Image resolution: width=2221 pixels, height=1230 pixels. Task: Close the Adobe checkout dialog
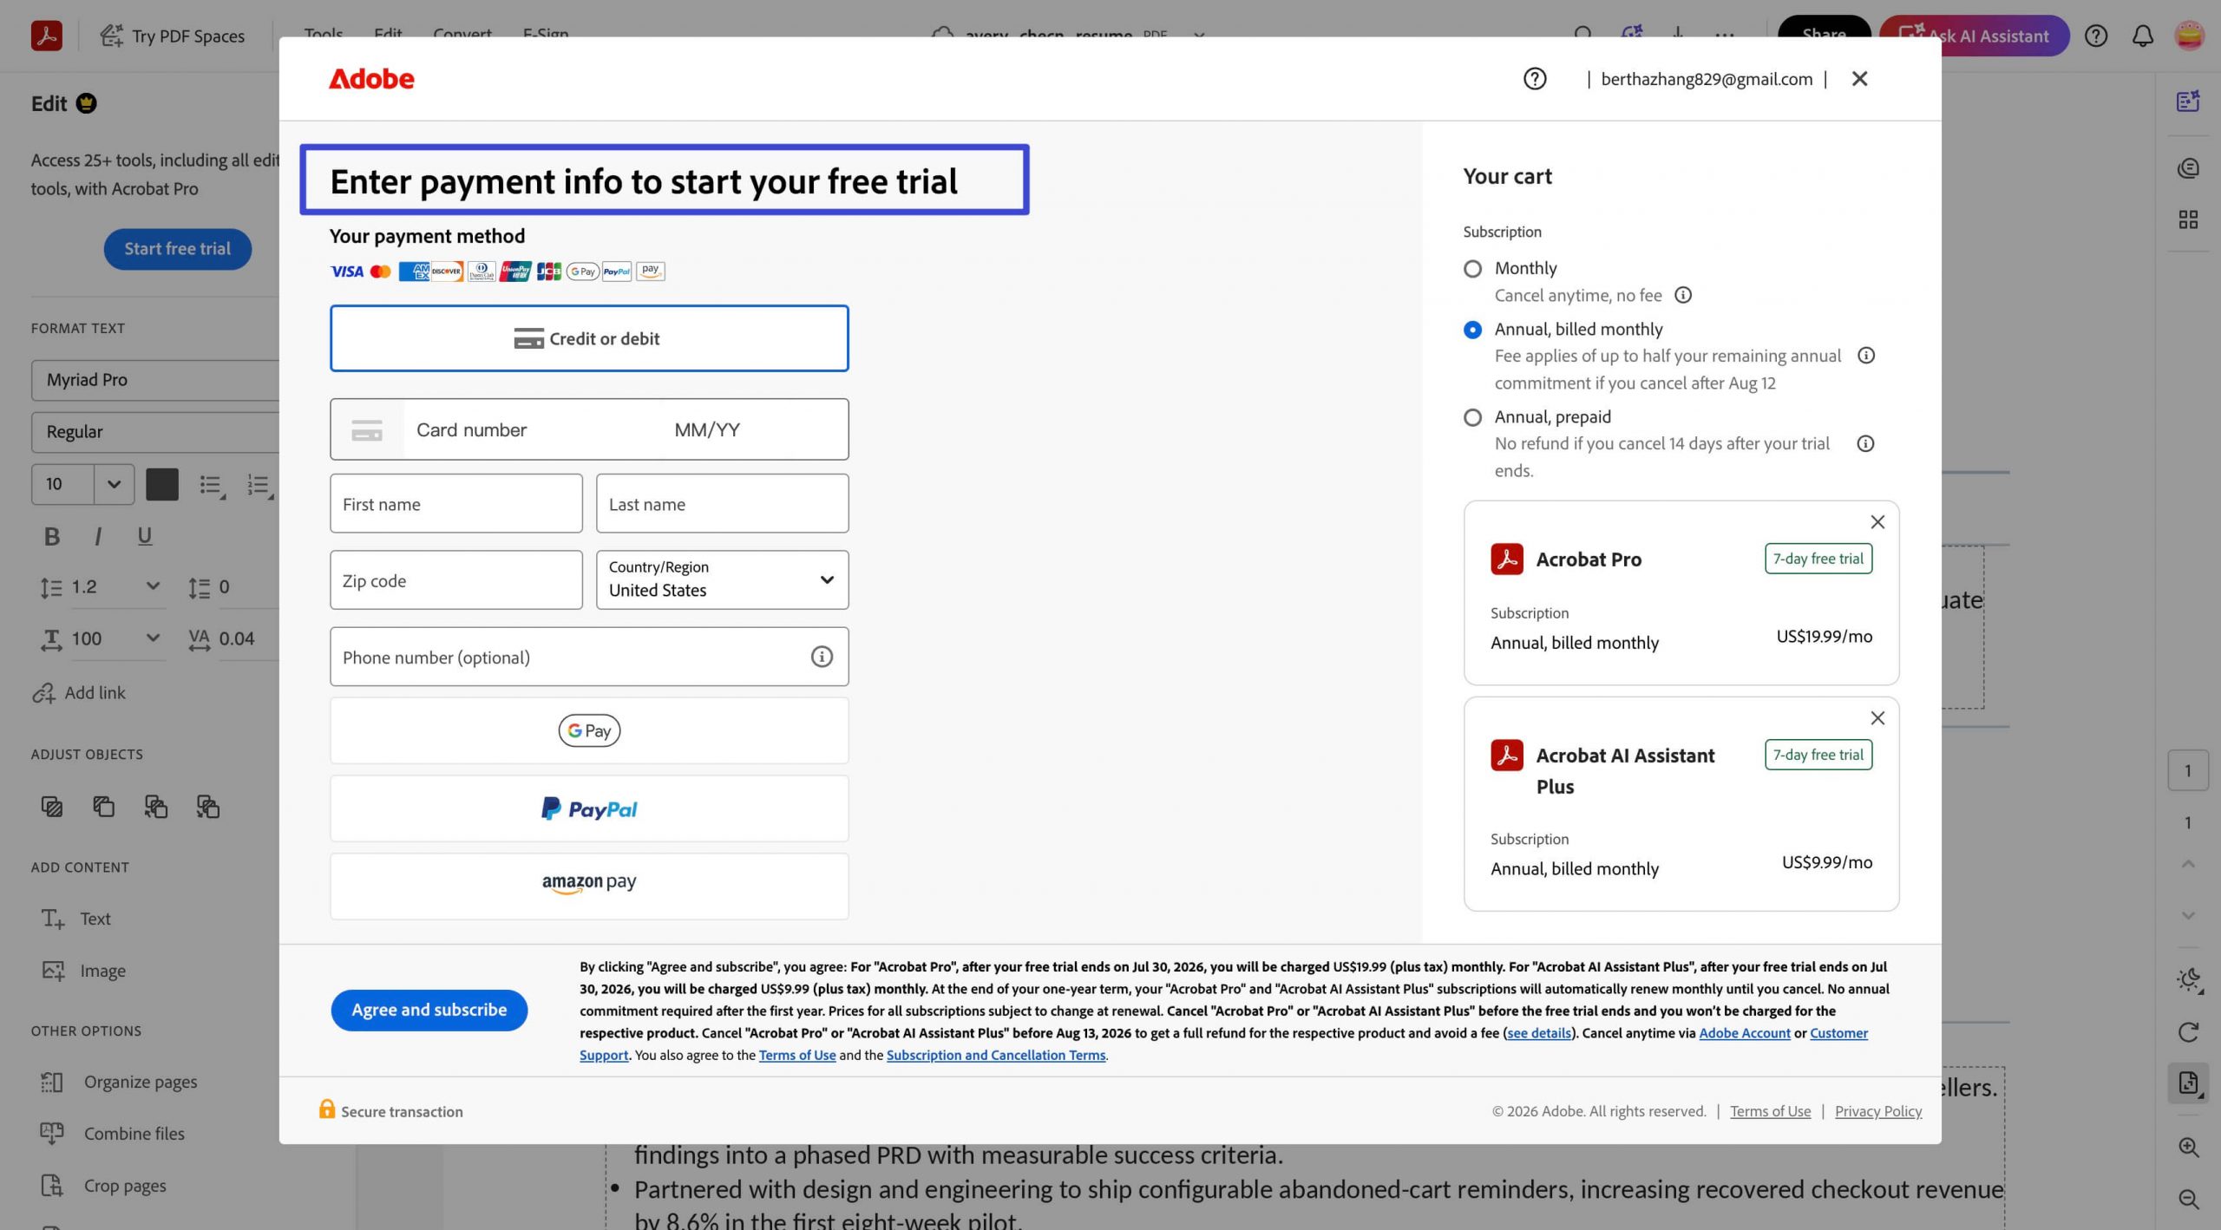pyautogui.click(x=1859, y=79)
